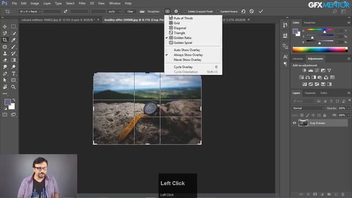Switch to the Swatches tab
Image resolution: width=352 pixels, height=198 pixels.
309,23
